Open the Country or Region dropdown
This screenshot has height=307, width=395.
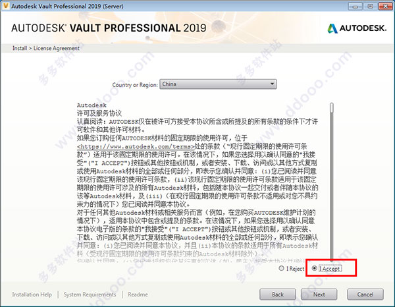(218, 84)
